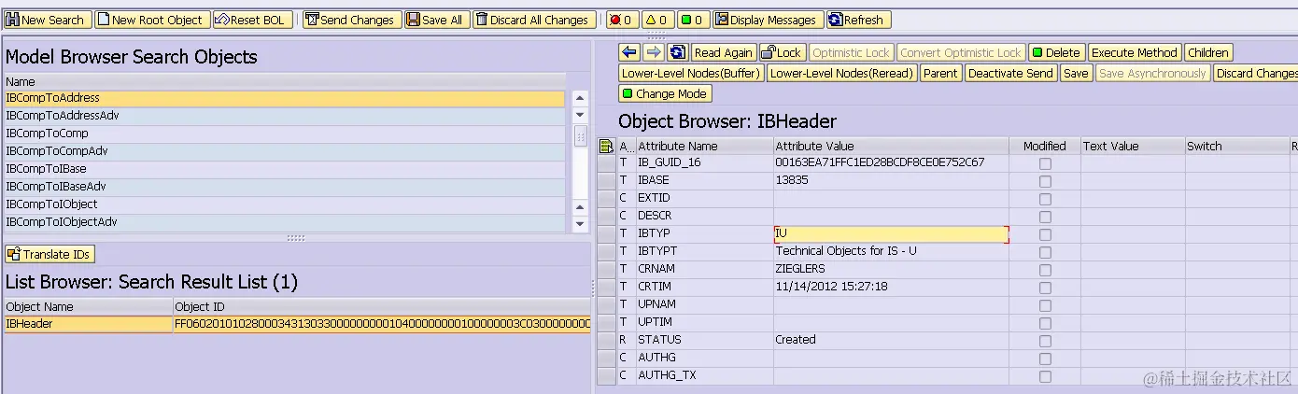Toggle Modified checkbox for IB_GUID_16 row
Viewport: 1298px width, 394px height.
pos(1045,163)
